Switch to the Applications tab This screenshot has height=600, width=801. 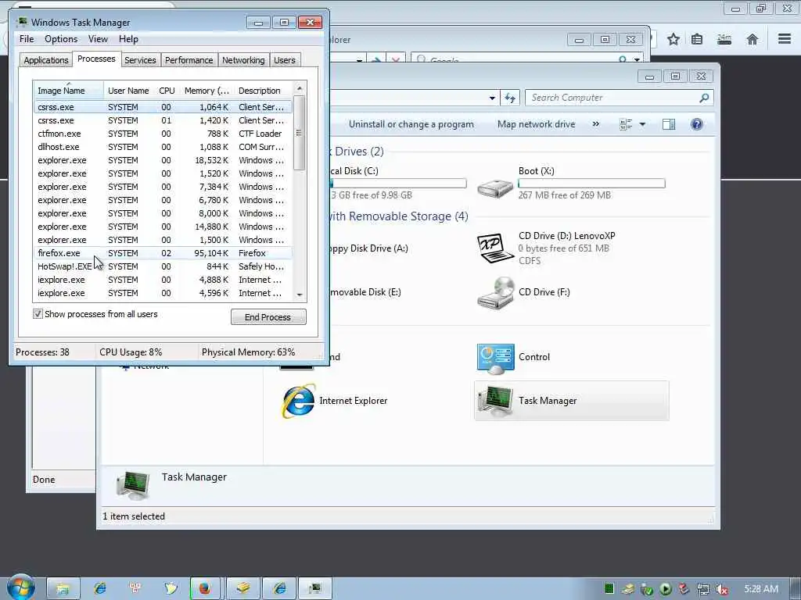pyautogui.click(x=46, y=60)
